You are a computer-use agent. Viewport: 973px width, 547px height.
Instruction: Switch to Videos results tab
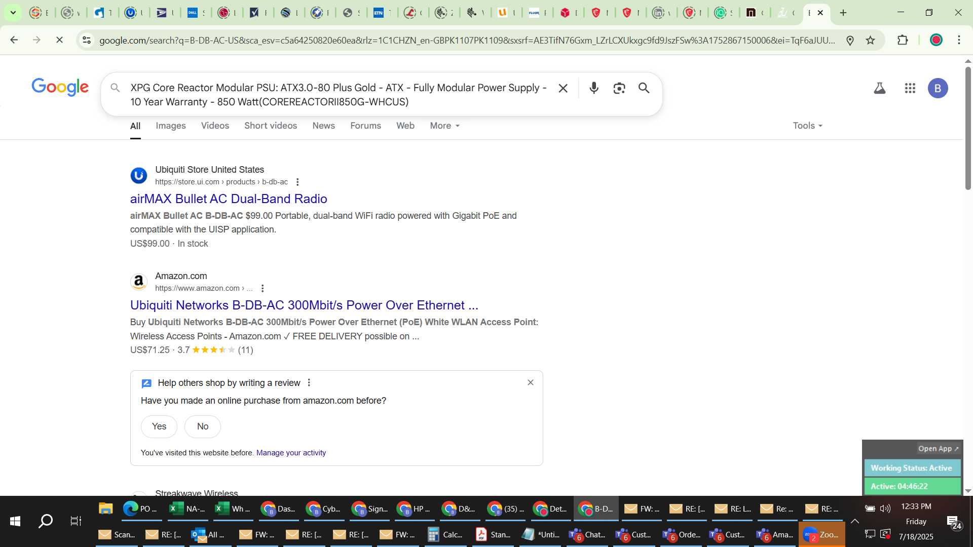pyautogui.click(x=215, y=126)
